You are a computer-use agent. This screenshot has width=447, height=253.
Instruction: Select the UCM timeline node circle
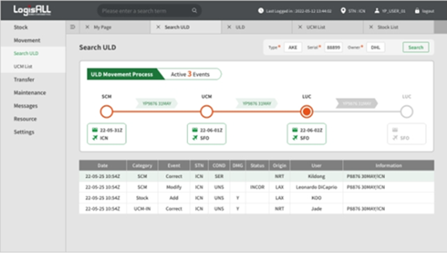(x=207, y=111)
